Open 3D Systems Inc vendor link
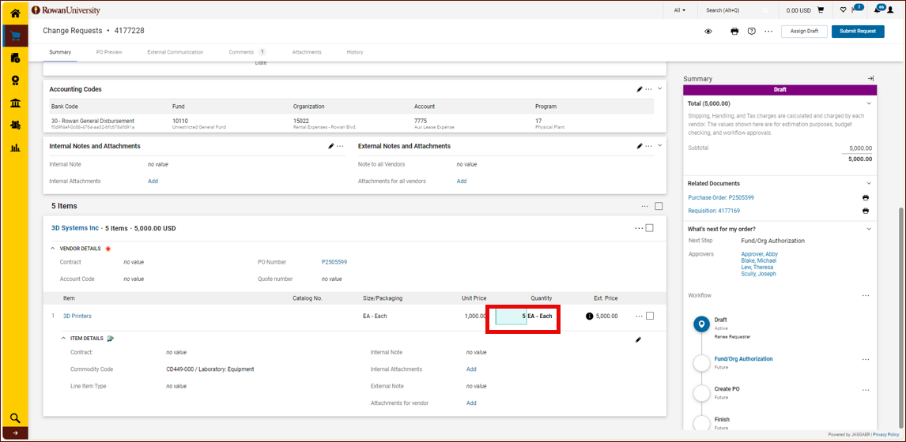 [x=75, y=228]
